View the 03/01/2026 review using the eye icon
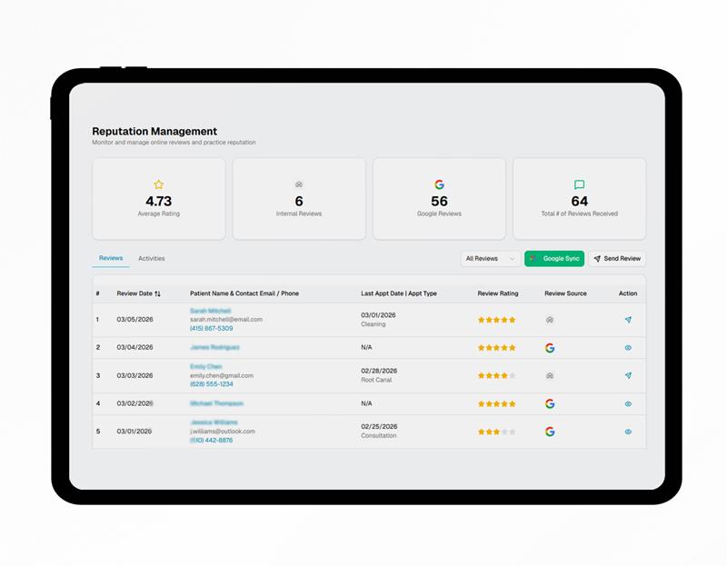This screenshot has width=727, height=566. click(628, 432)
